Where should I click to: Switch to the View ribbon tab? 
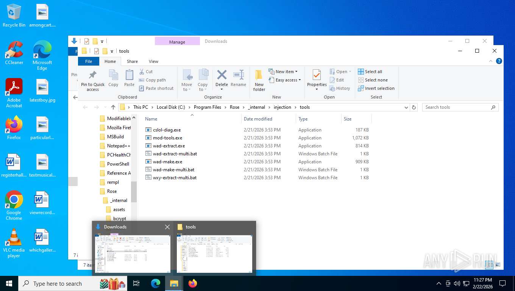coord(153,61)
